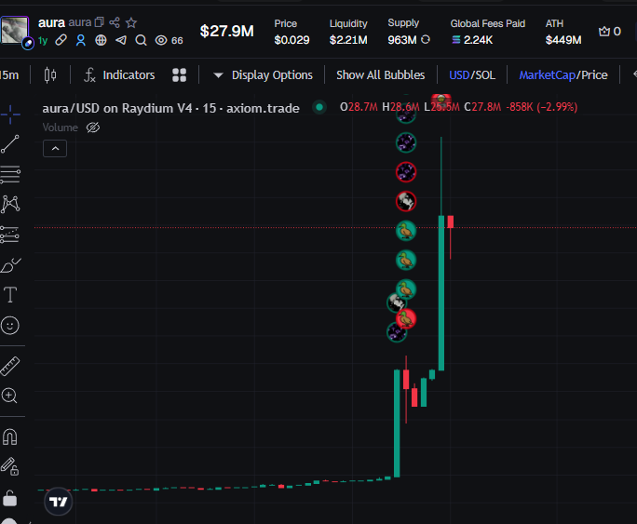Select the horizontal lines Fibonacci tool
Viewport: 637px width, 524px height.
[10, 174]
